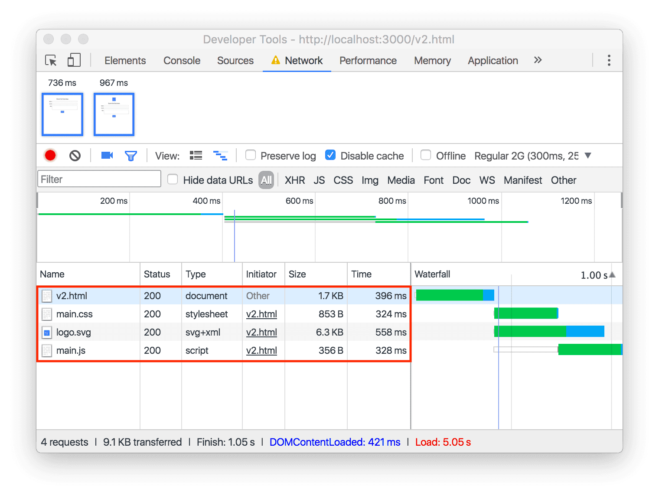Turn on Offline mode
This screenshot has width=659, height=496.
[425, 155]
